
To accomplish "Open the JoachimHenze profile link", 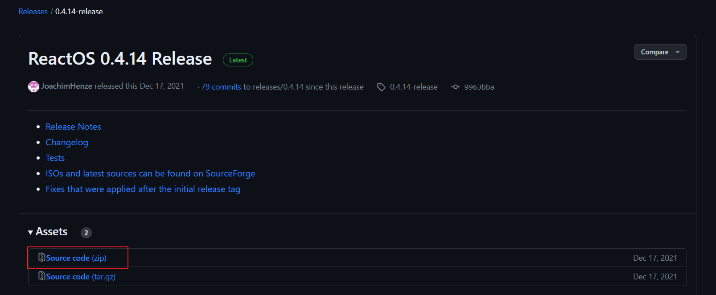I will pyautogui.click(x=66, y=86).
